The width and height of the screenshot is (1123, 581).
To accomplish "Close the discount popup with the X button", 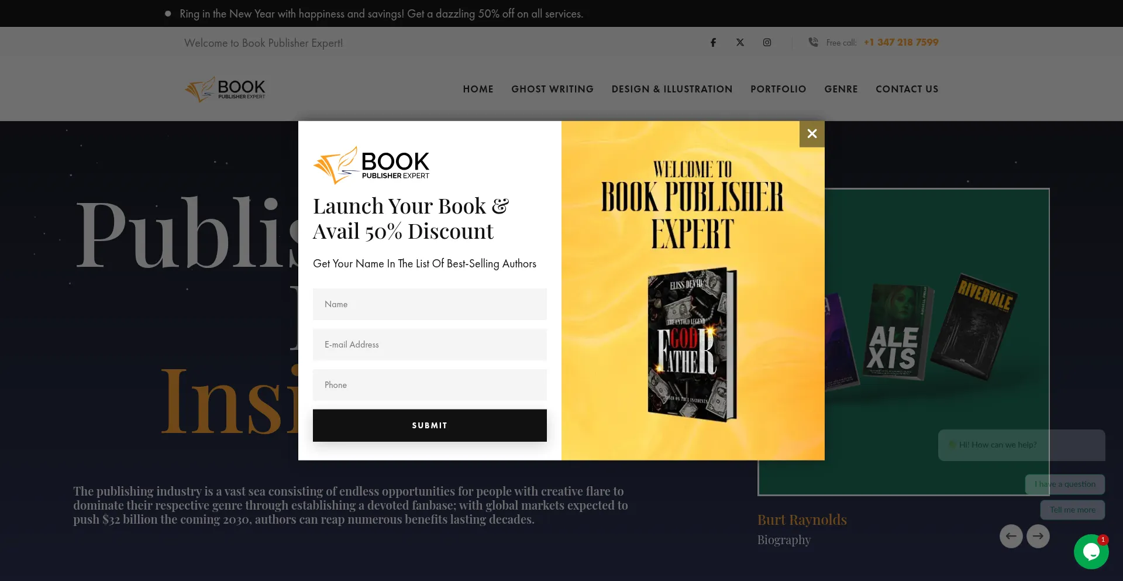I will [x=812, y=134].
